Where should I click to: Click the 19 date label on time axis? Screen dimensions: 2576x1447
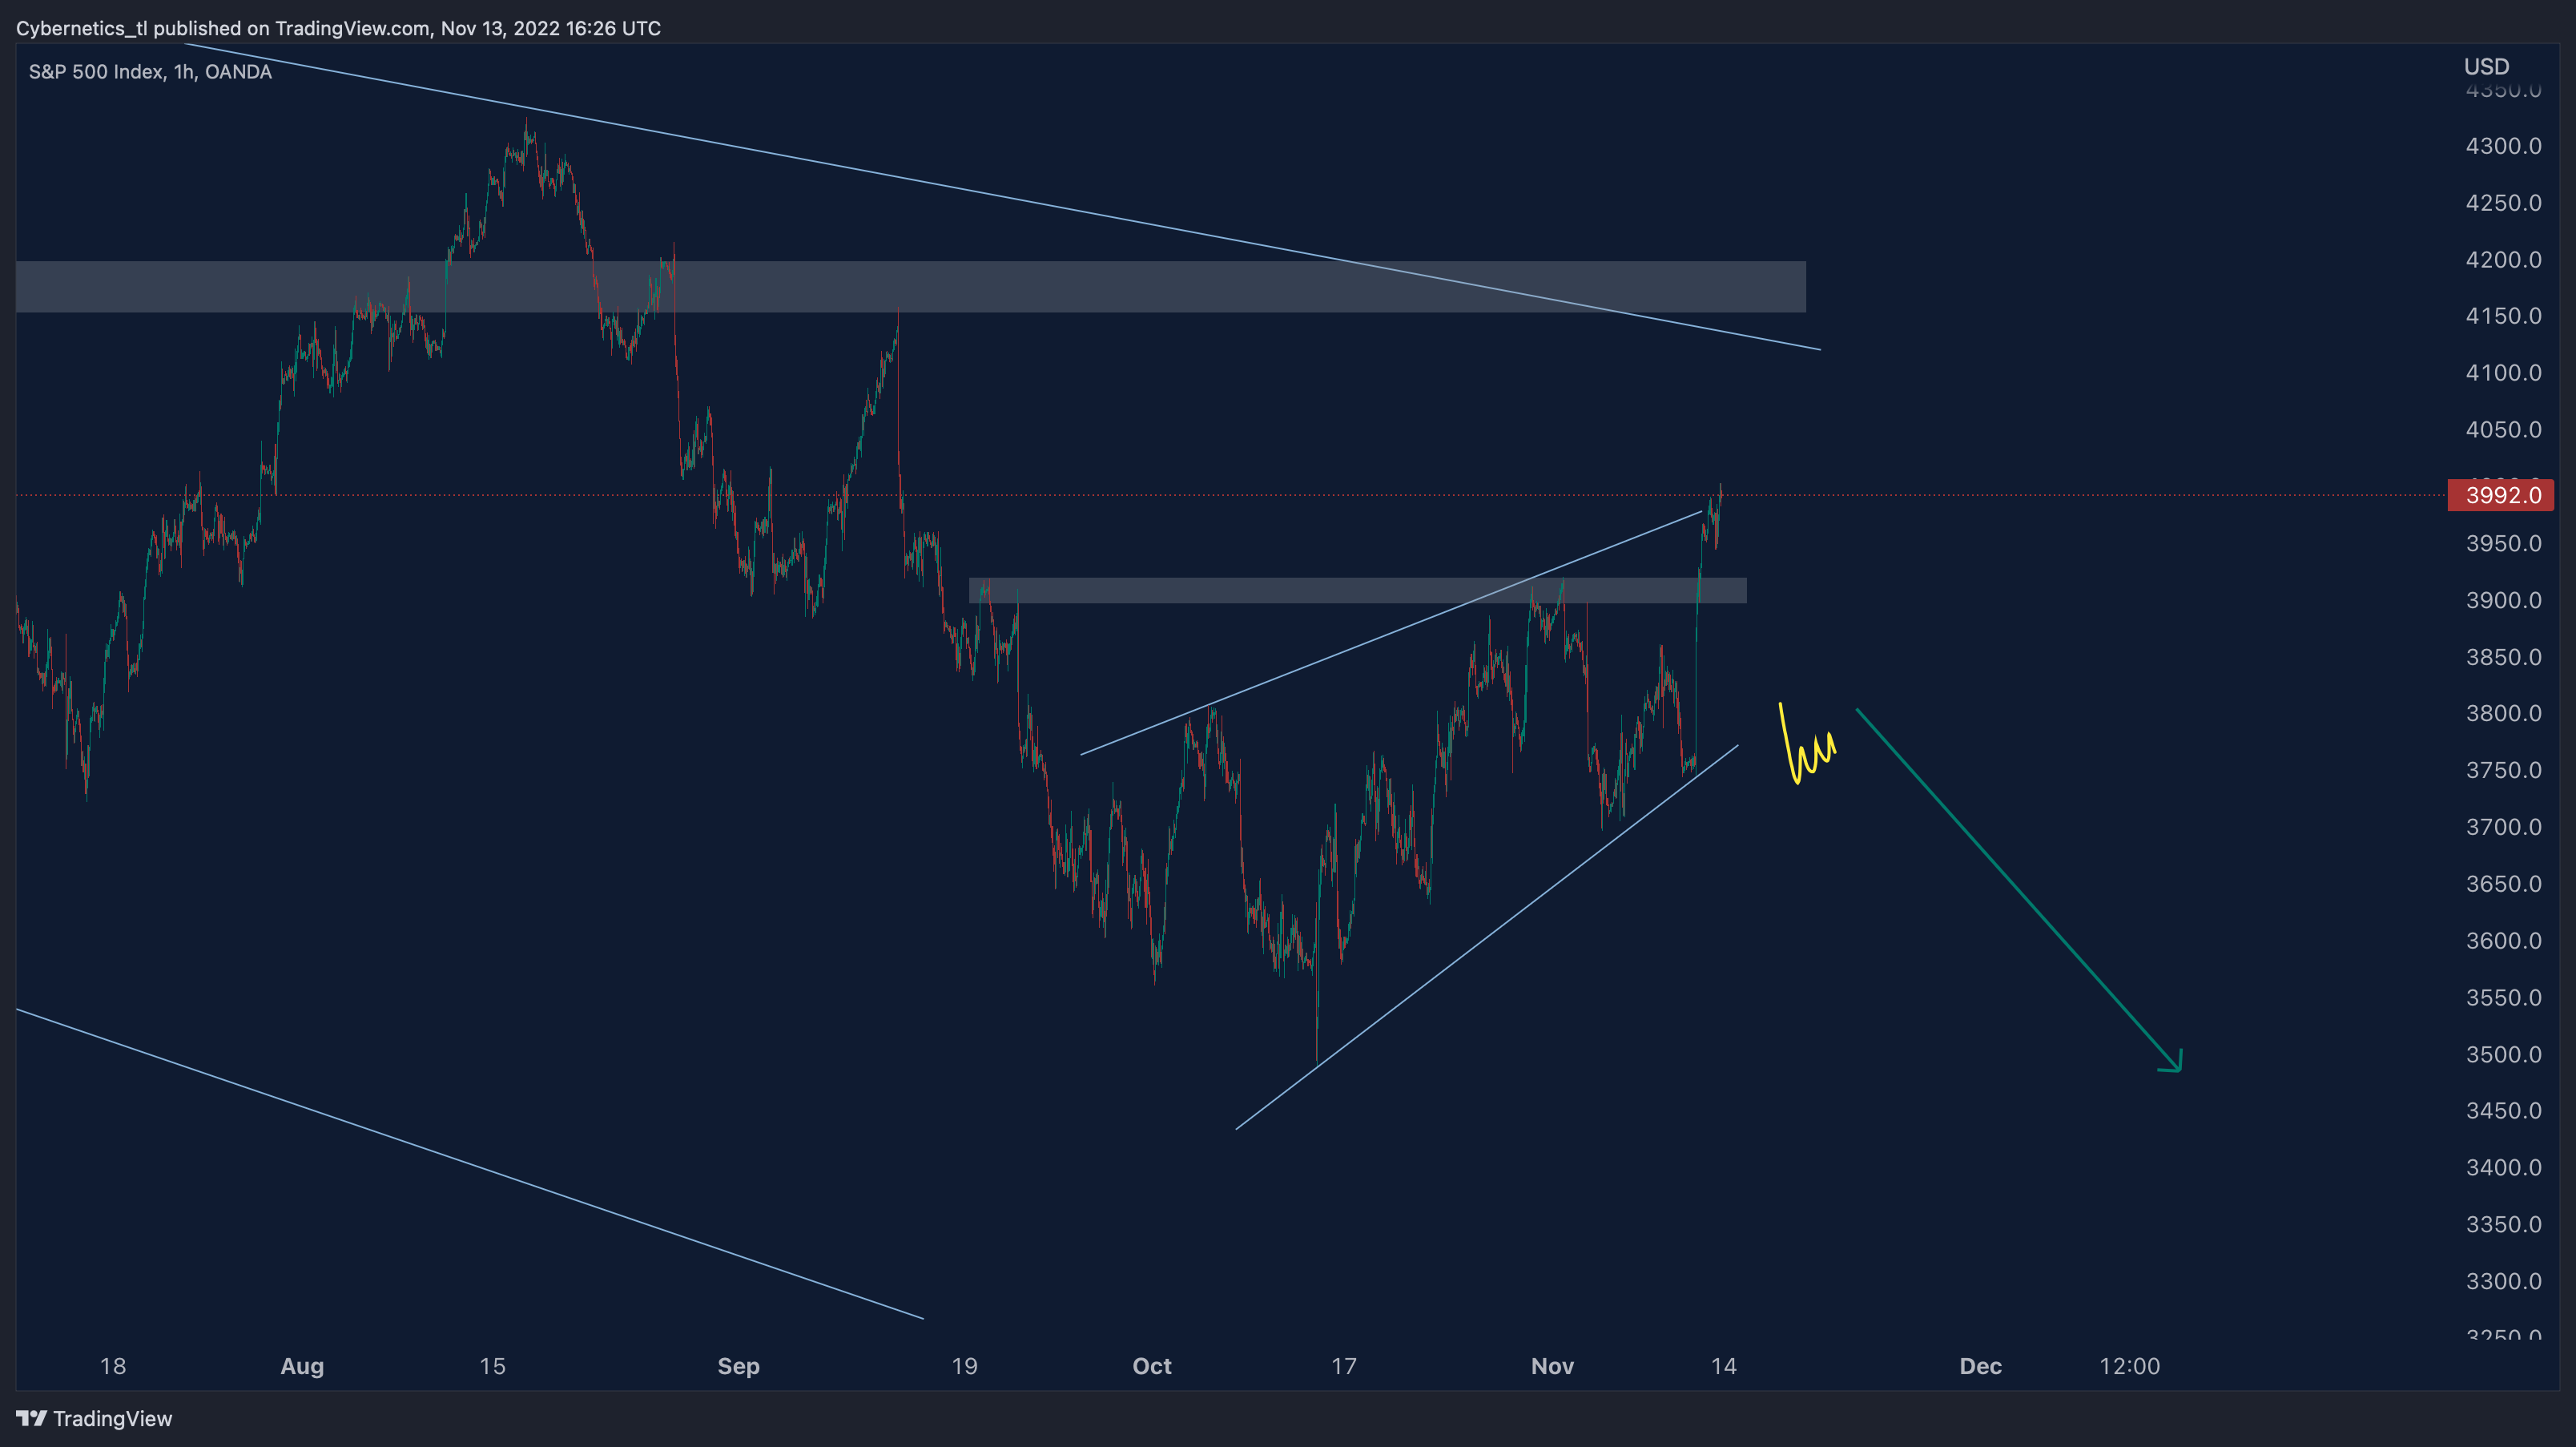tap(964, 1367)
